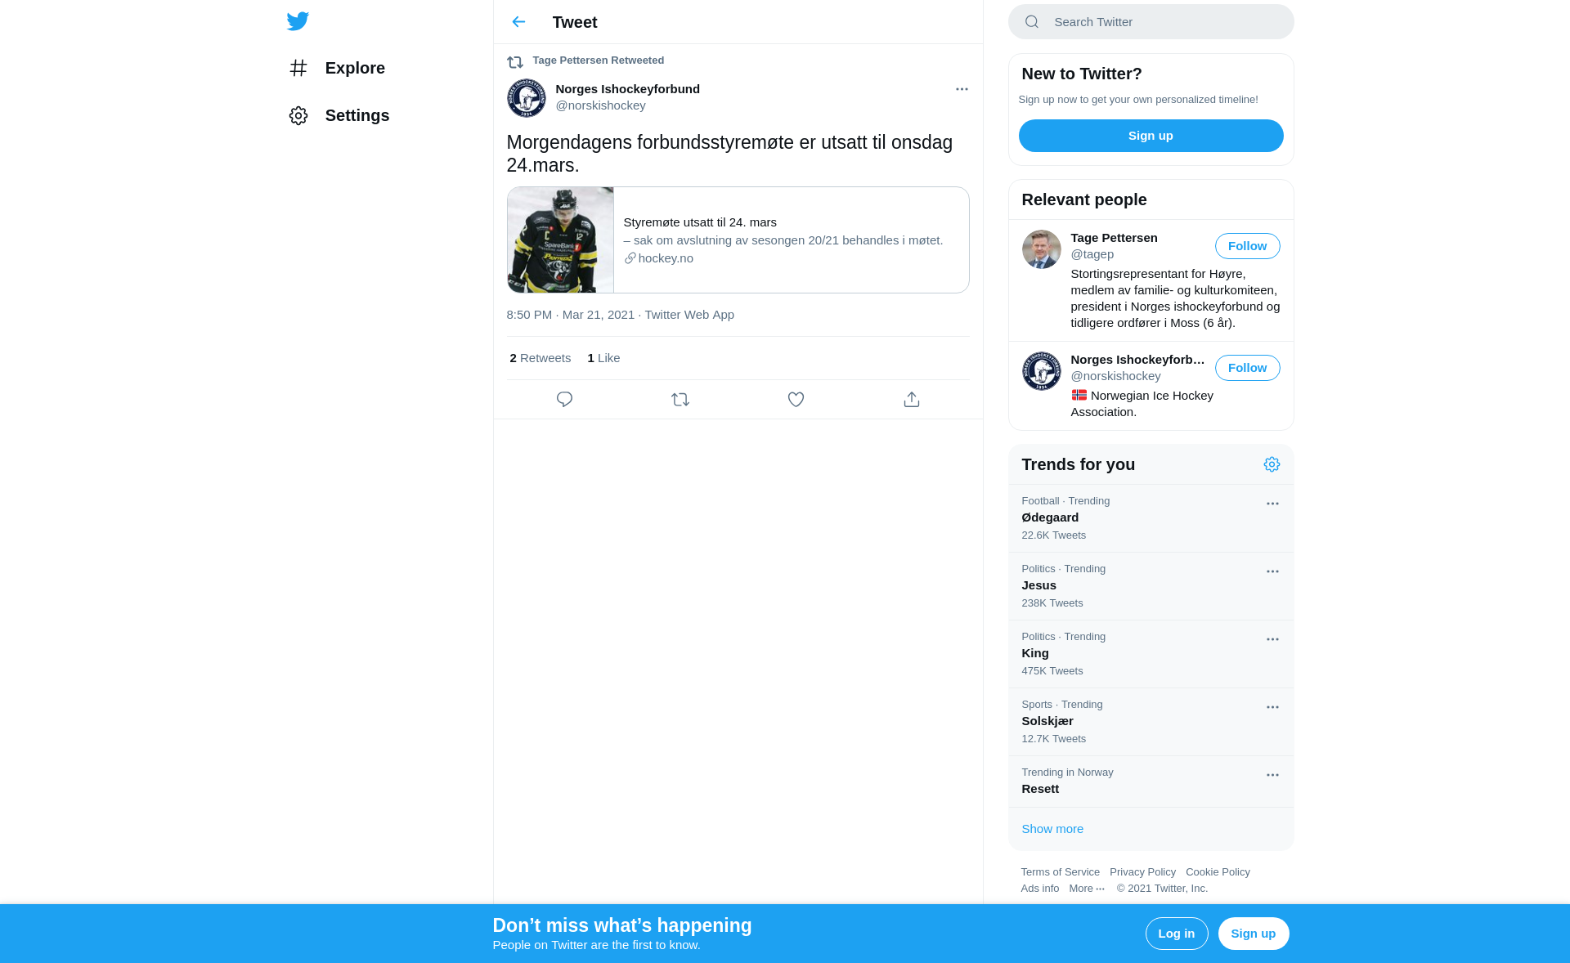
Task: Open Ads info footer link
Action: tap(1039, 889)
